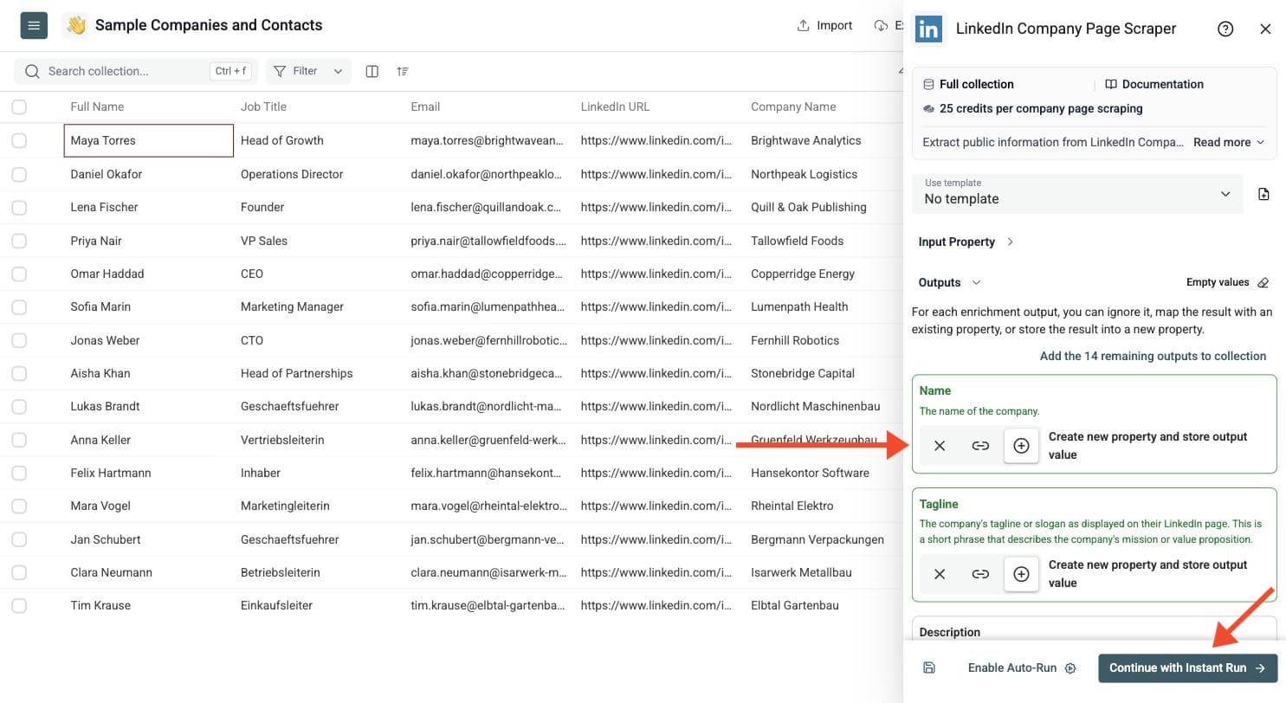Image resolution: width=1286 pixels, height=703 pixels.
Task: Click Add the 14 remaining outputs to collection
Action: click(x=1153, y=356)
